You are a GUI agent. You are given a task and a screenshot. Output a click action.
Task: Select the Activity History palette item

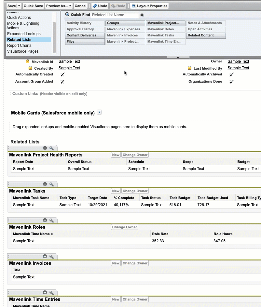(85, 23)
